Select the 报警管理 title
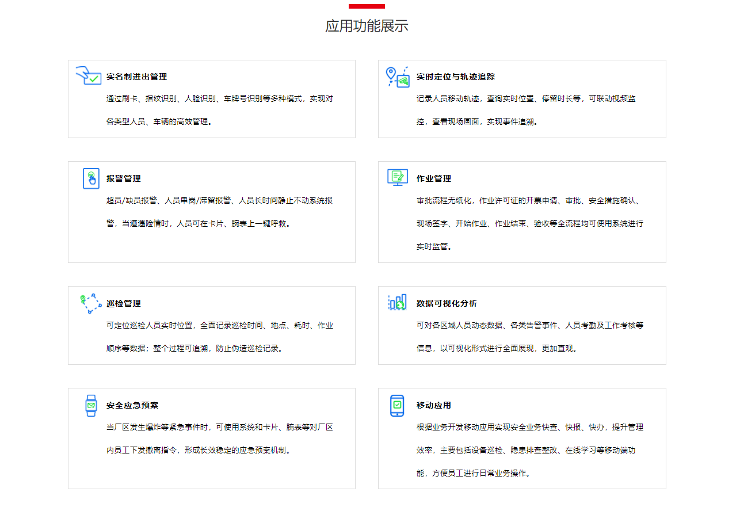Screen dimensions: 740x507 pyautogui.click(x=123, y=178)
